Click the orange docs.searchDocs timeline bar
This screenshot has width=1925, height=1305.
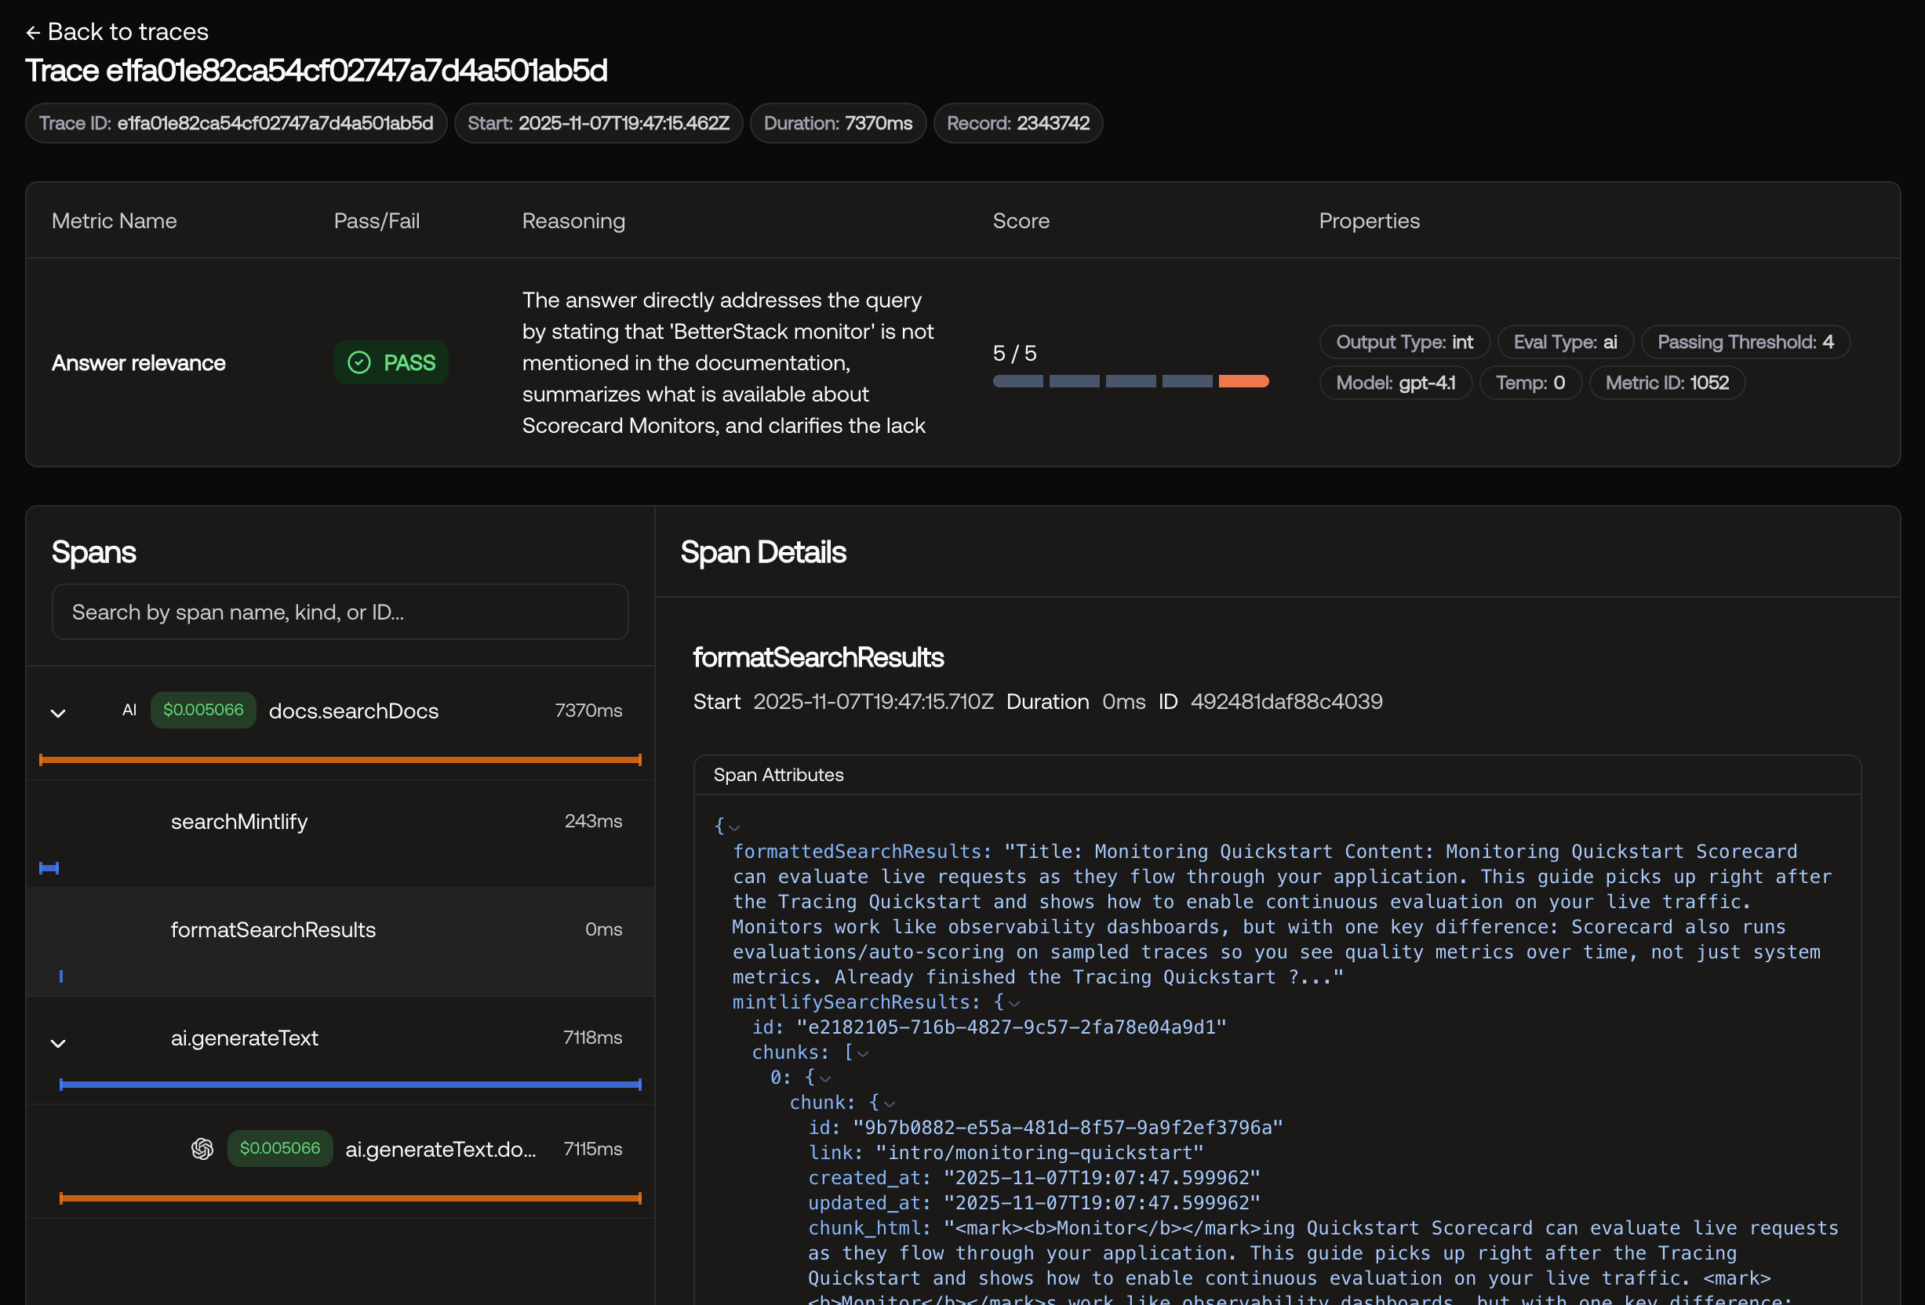pyautogui.click(x=340, y=759)
